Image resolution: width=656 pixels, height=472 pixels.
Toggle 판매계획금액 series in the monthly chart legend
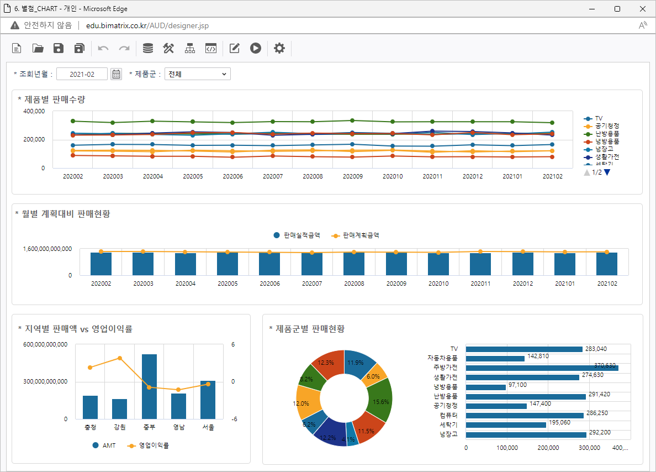click(360, 235)
